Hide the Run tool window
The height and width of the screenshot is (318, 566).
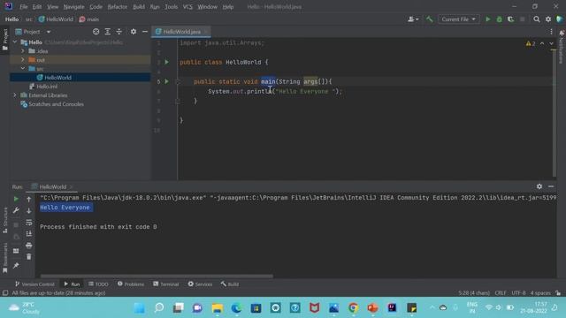(551, 186)
